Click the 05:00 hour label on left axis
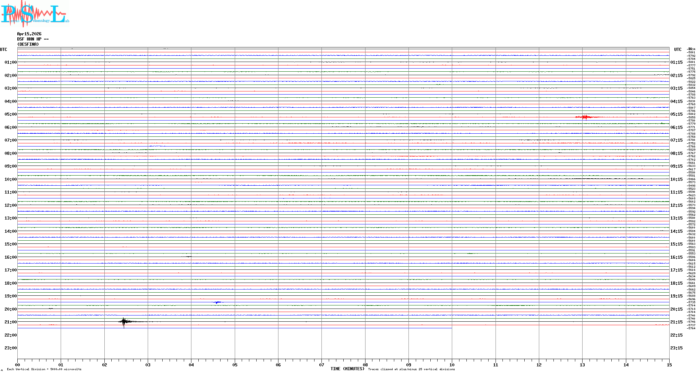Screen dimensions: 697x374 (x=10, y=114)
